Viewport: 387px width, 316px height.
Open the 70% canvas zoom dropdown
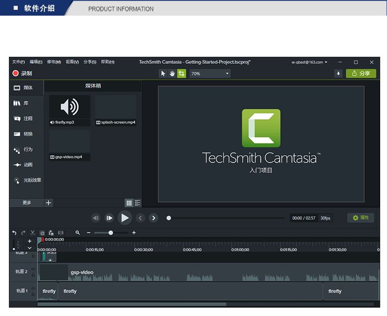pyautogui.click(x=210, y=73)
